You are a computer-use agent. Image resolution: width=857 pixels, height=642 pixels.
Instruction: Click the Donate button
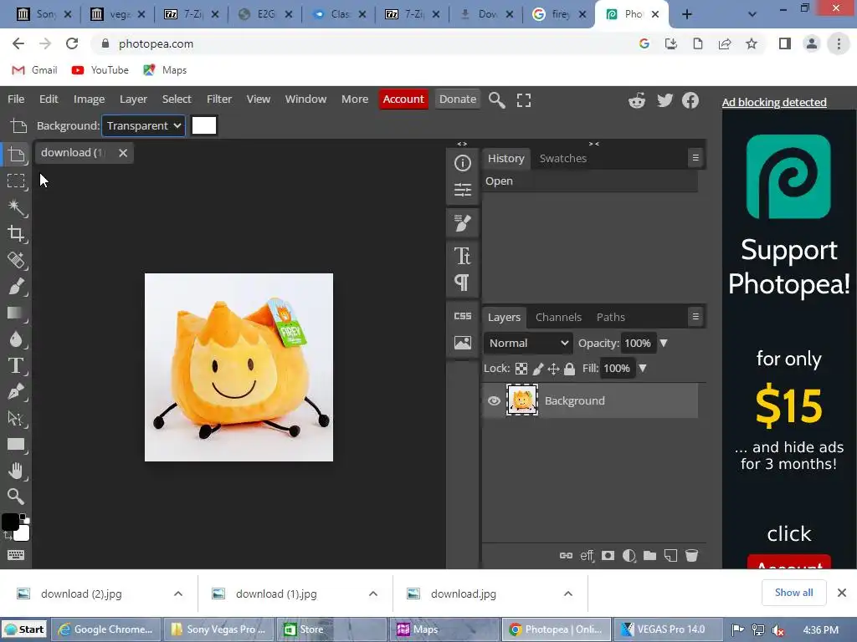click(x=458, y=99)
